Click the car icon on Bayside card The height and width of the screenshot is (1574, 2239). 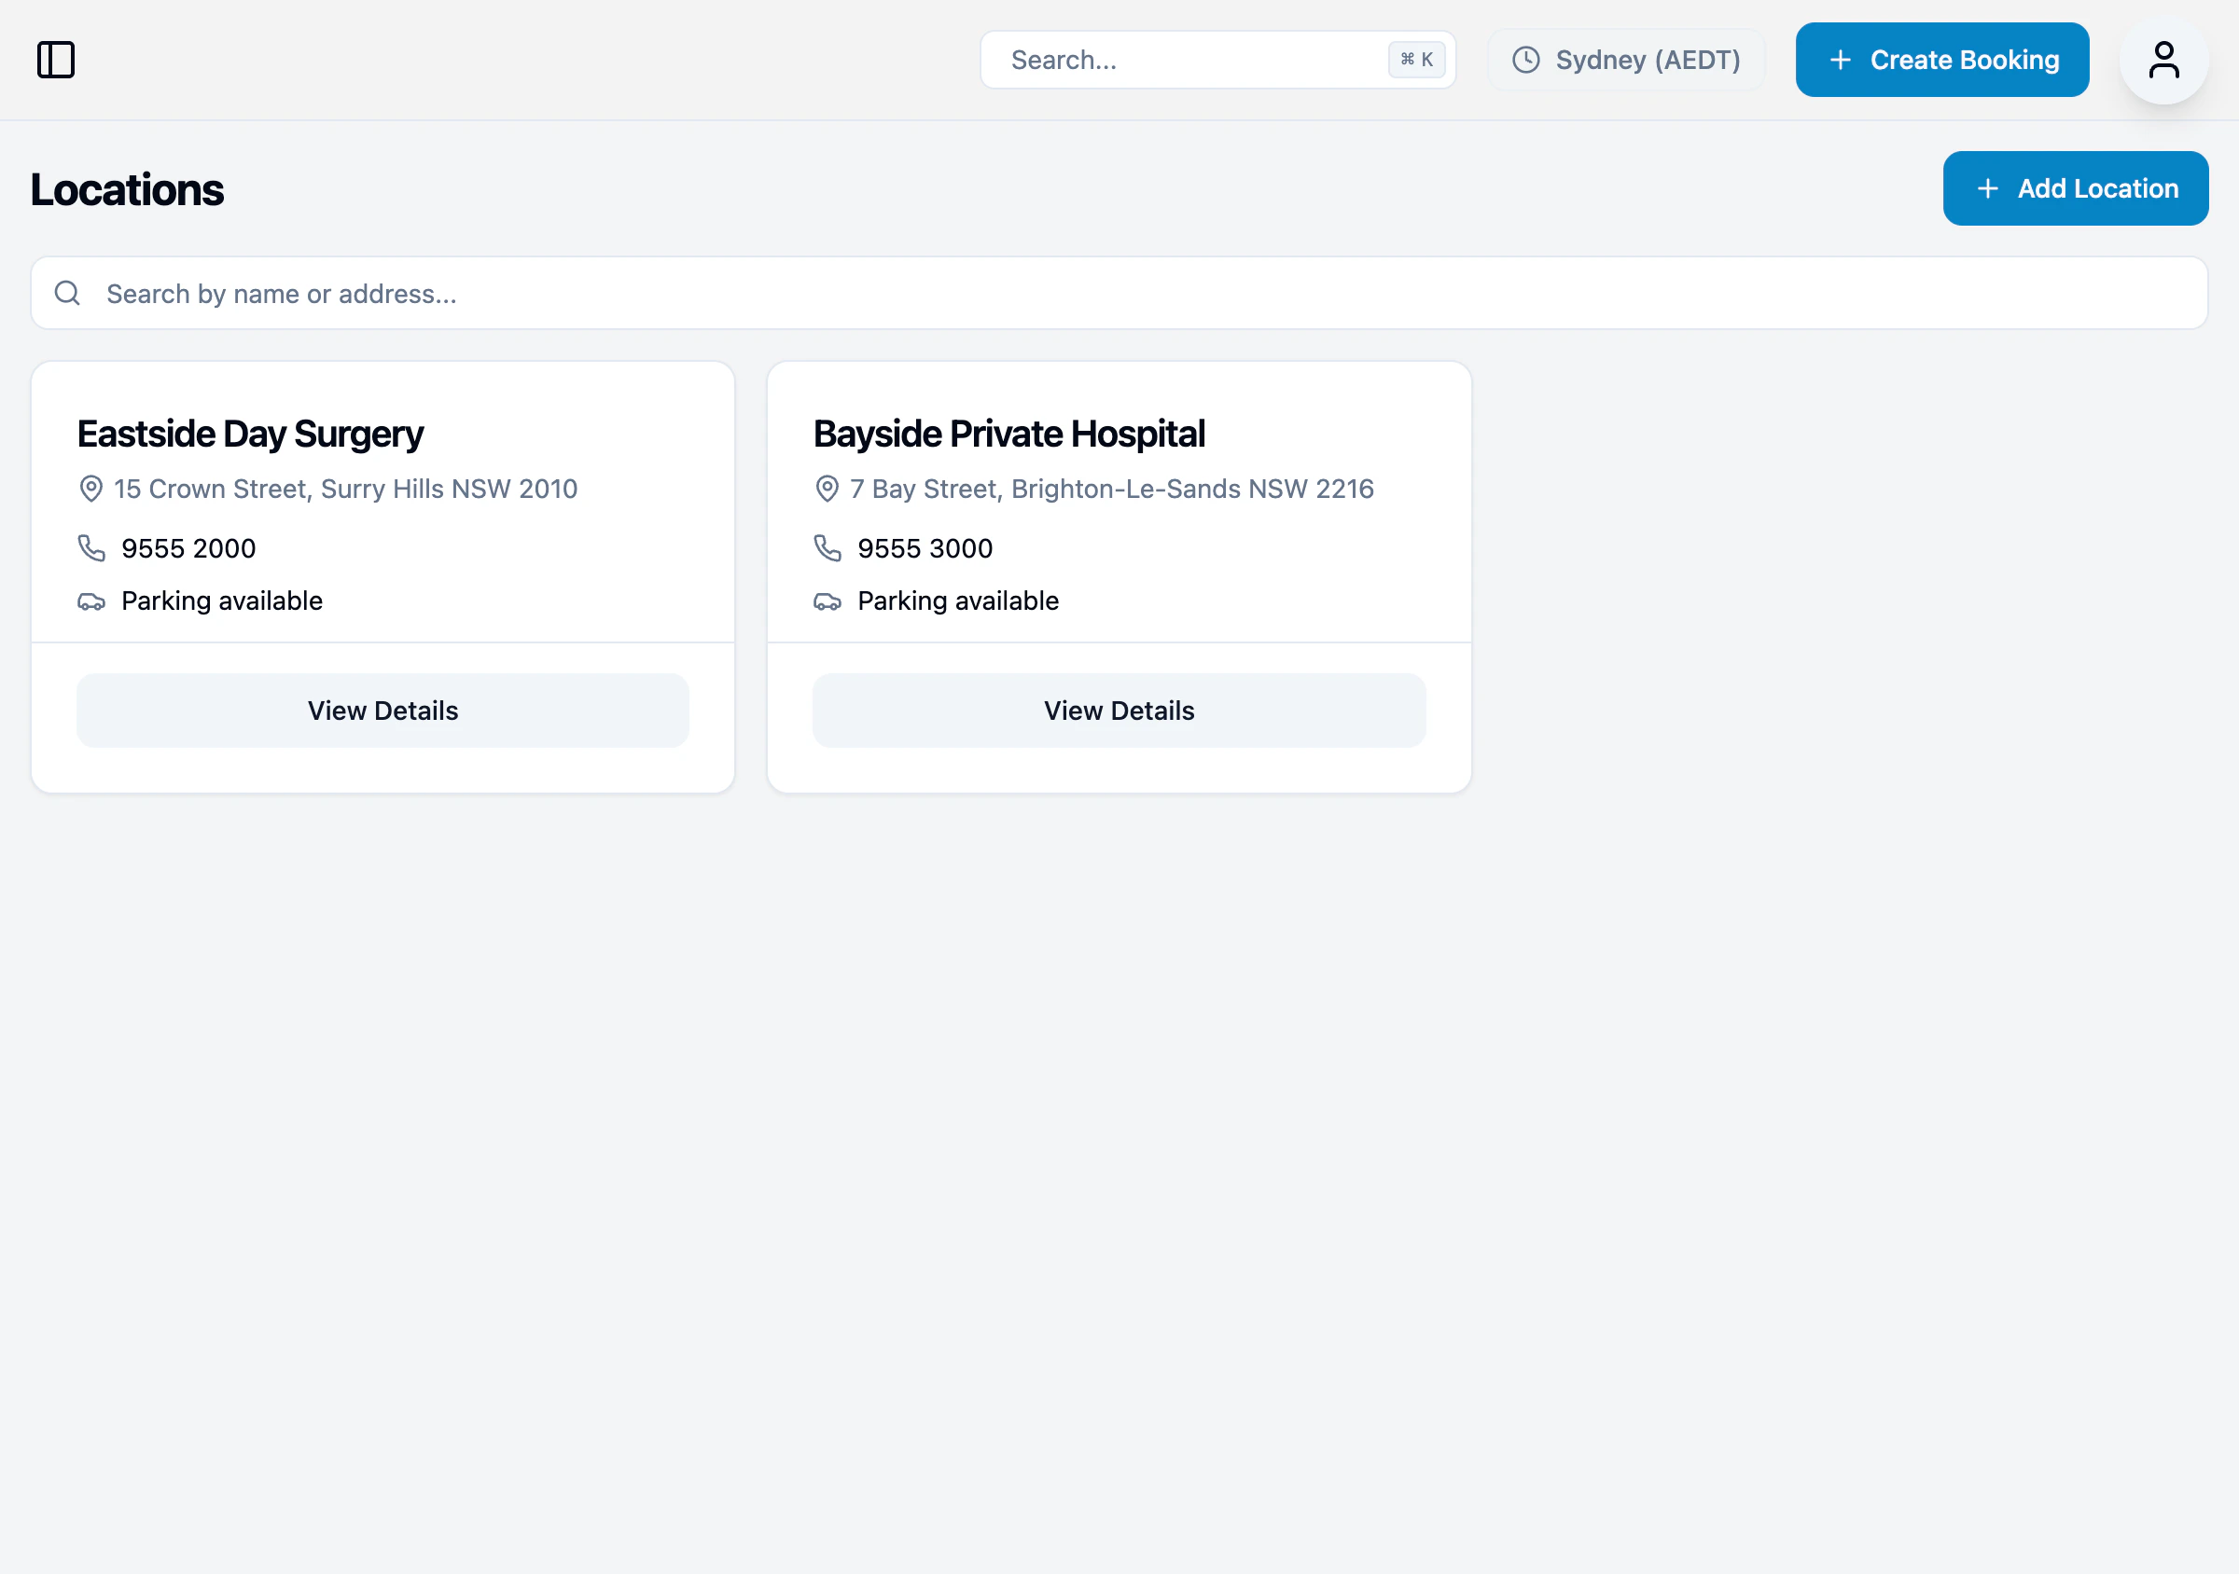tap(827, 601)
